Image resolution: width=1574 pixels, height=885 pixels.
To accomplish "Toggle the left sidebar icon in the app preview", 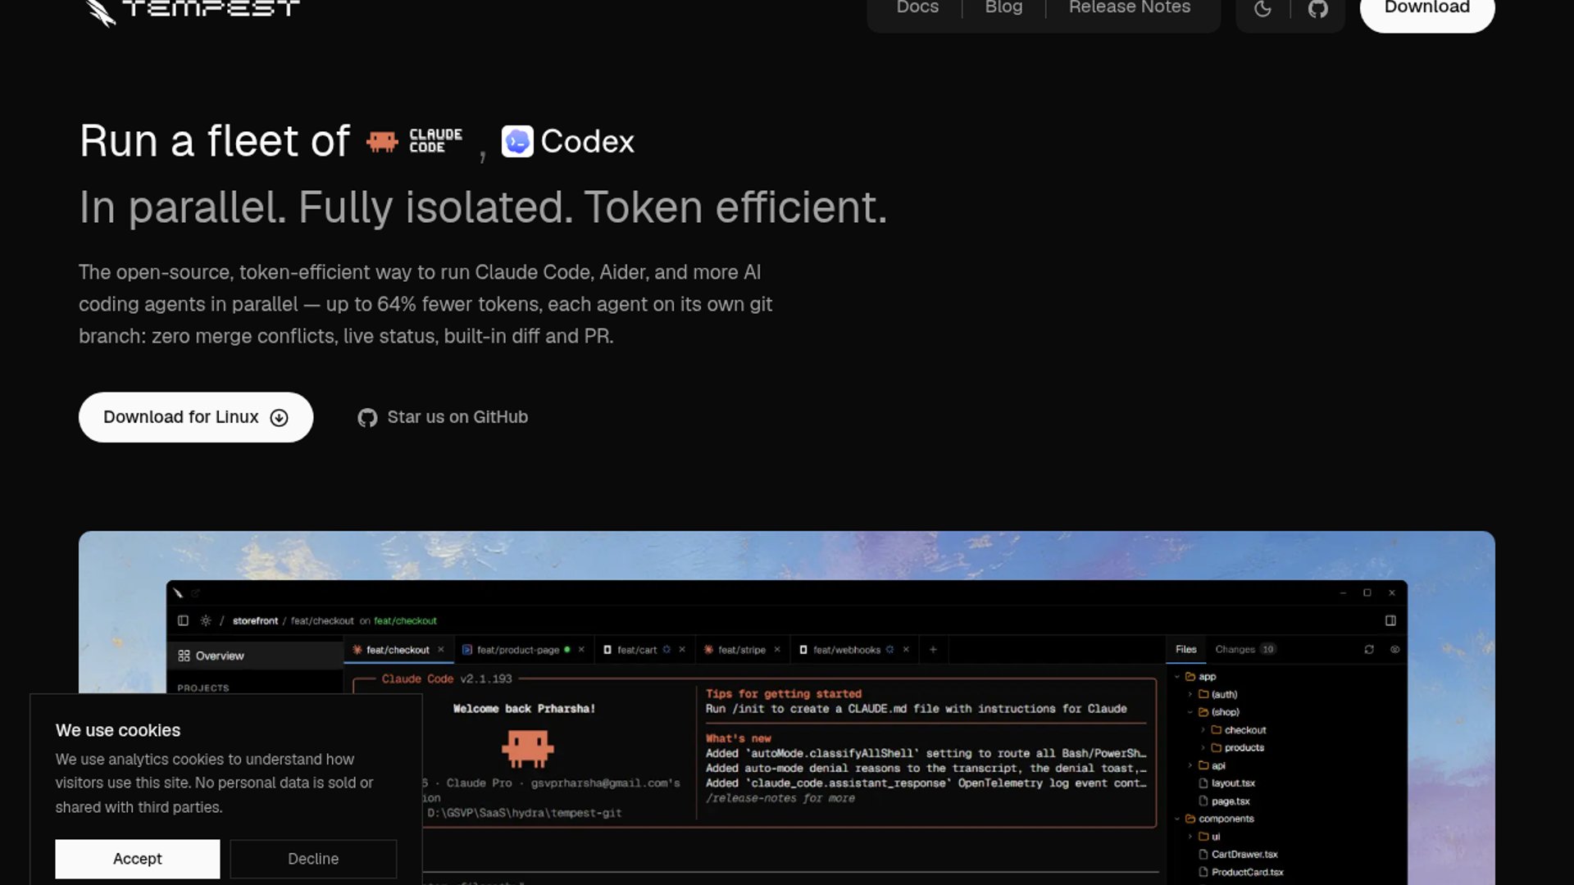I will pyautogui.click(x=183, y=620).
